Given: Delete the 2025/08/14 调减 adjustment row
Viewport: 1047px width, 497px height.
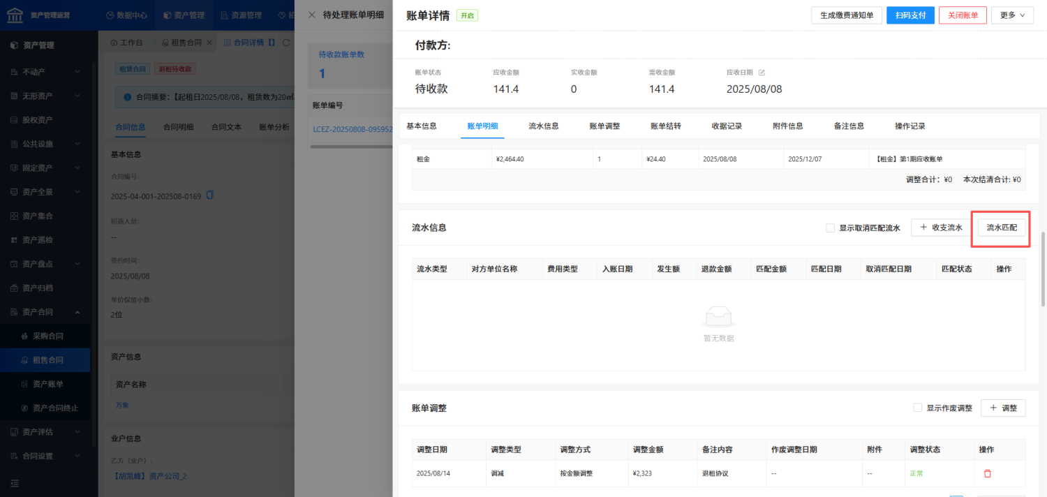Looking at the screenshot, I should 987,473.
